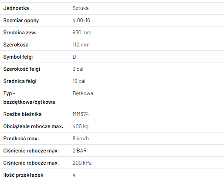
Task: Click the Jednostka label
Action: click(16, 8)
